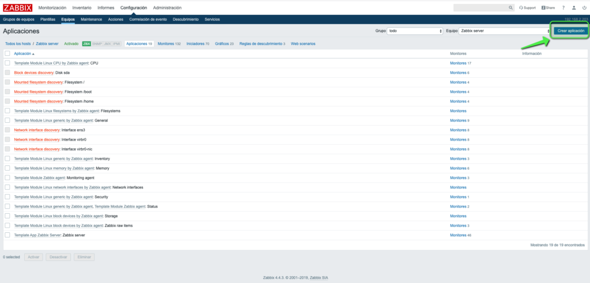Click the Desactivar button
The width and height of the screenshot is (590, 283).
58,257
